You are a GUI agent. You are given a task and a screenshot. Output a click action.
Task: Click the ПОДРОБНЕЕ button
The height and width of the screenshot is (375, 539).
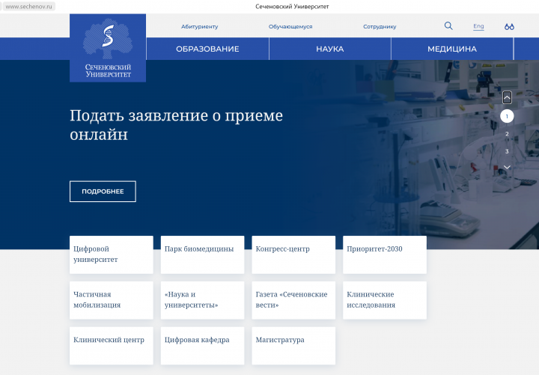[x=103, y=192]
